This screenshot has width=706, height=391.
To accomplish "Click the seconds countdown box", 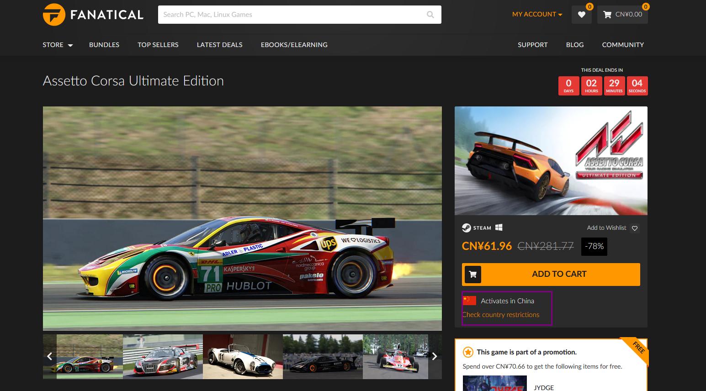I will pos(637,85).
